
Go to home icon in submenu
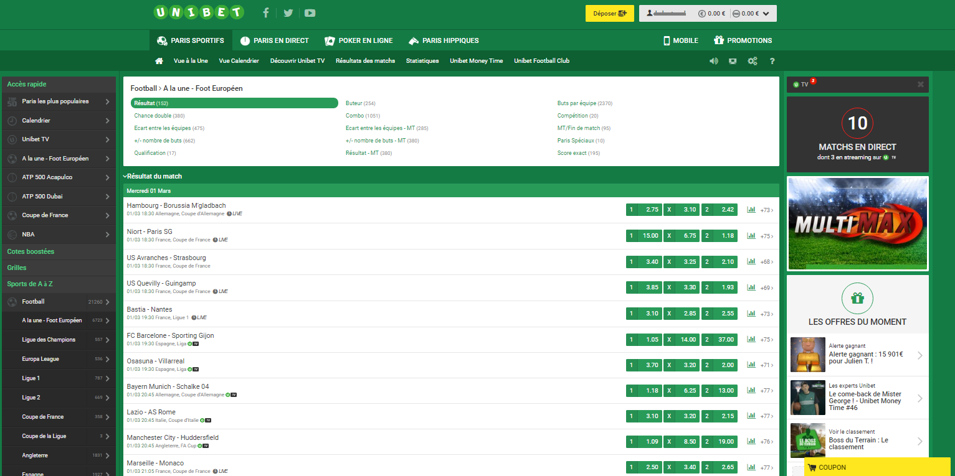(159, 61)
